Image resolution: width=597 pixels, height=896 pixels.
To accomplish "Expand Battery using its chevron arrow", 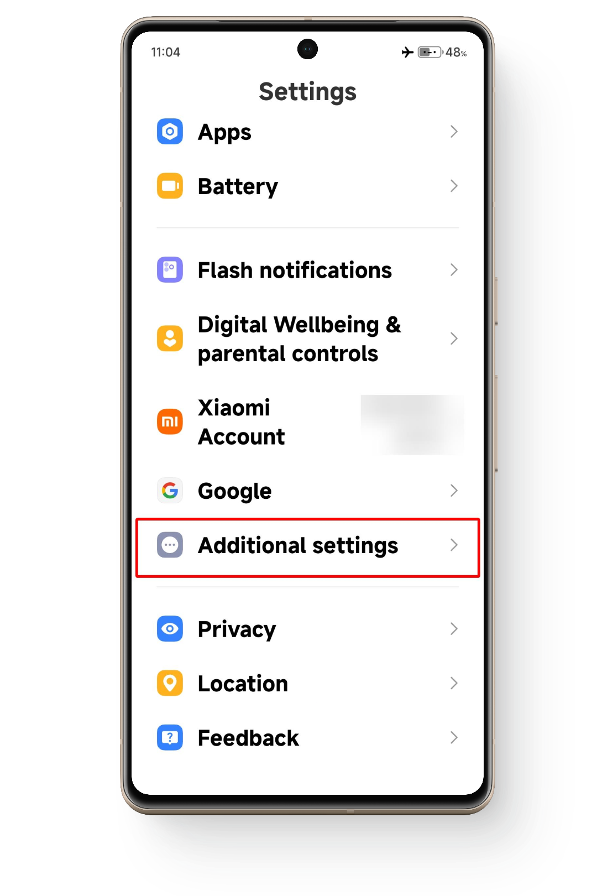I will tap(454, 186).
